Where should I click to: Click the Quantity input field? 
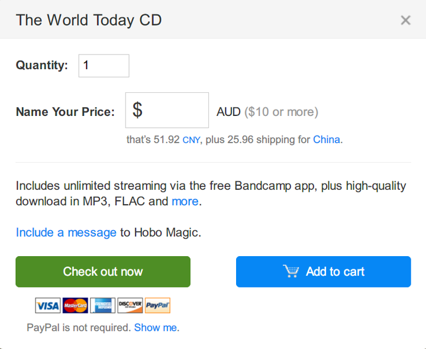104,66
